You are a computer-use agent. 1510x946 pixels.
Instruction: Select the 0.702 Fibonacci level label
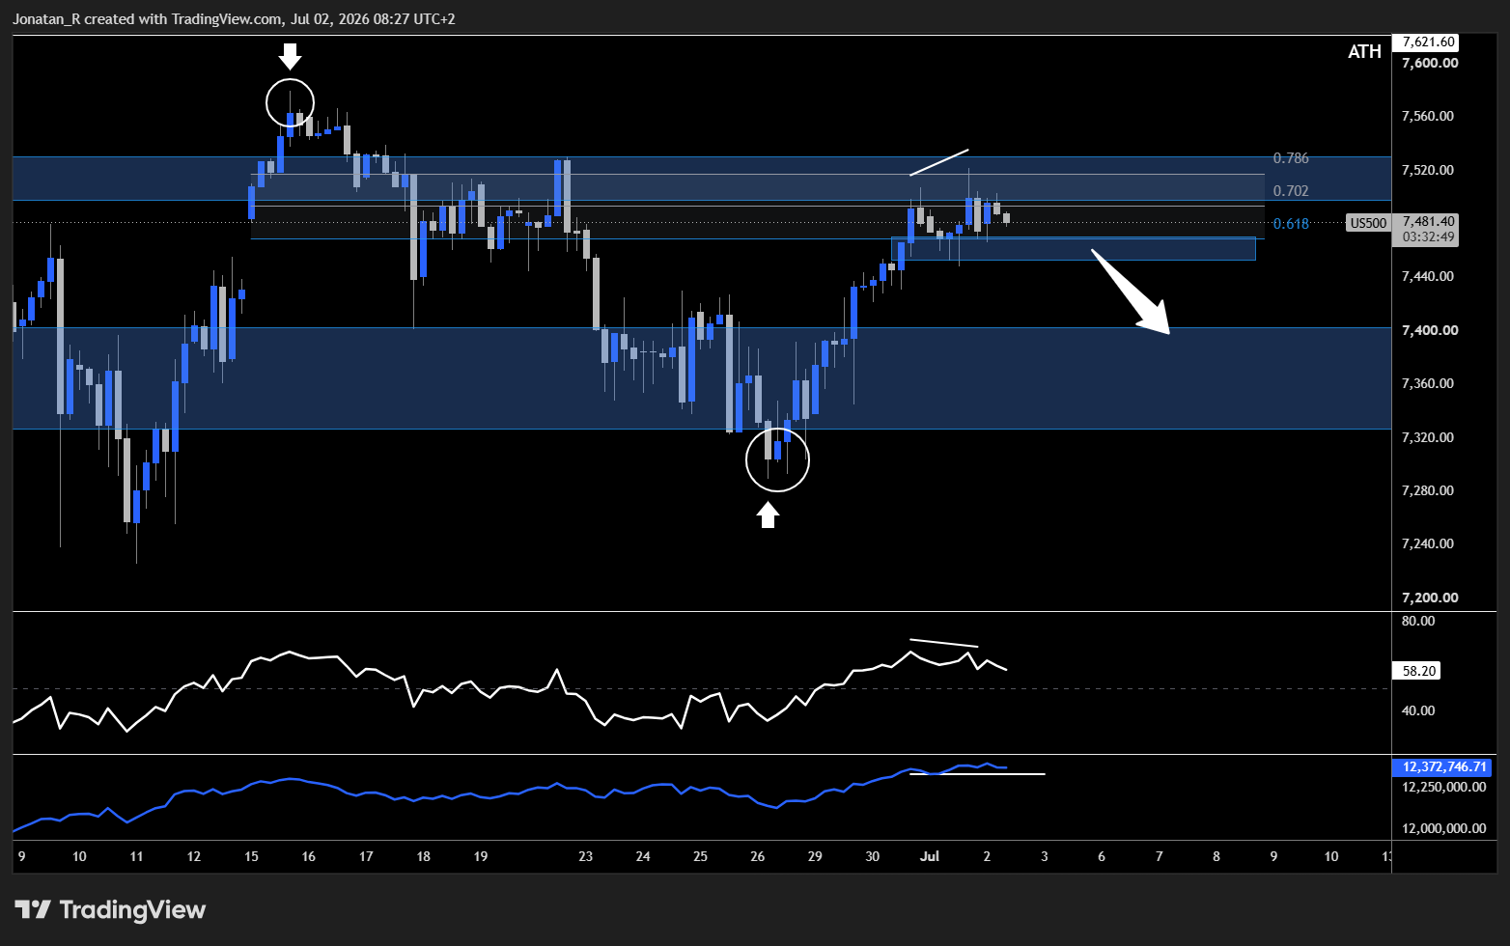click(x=1291, y=191)
